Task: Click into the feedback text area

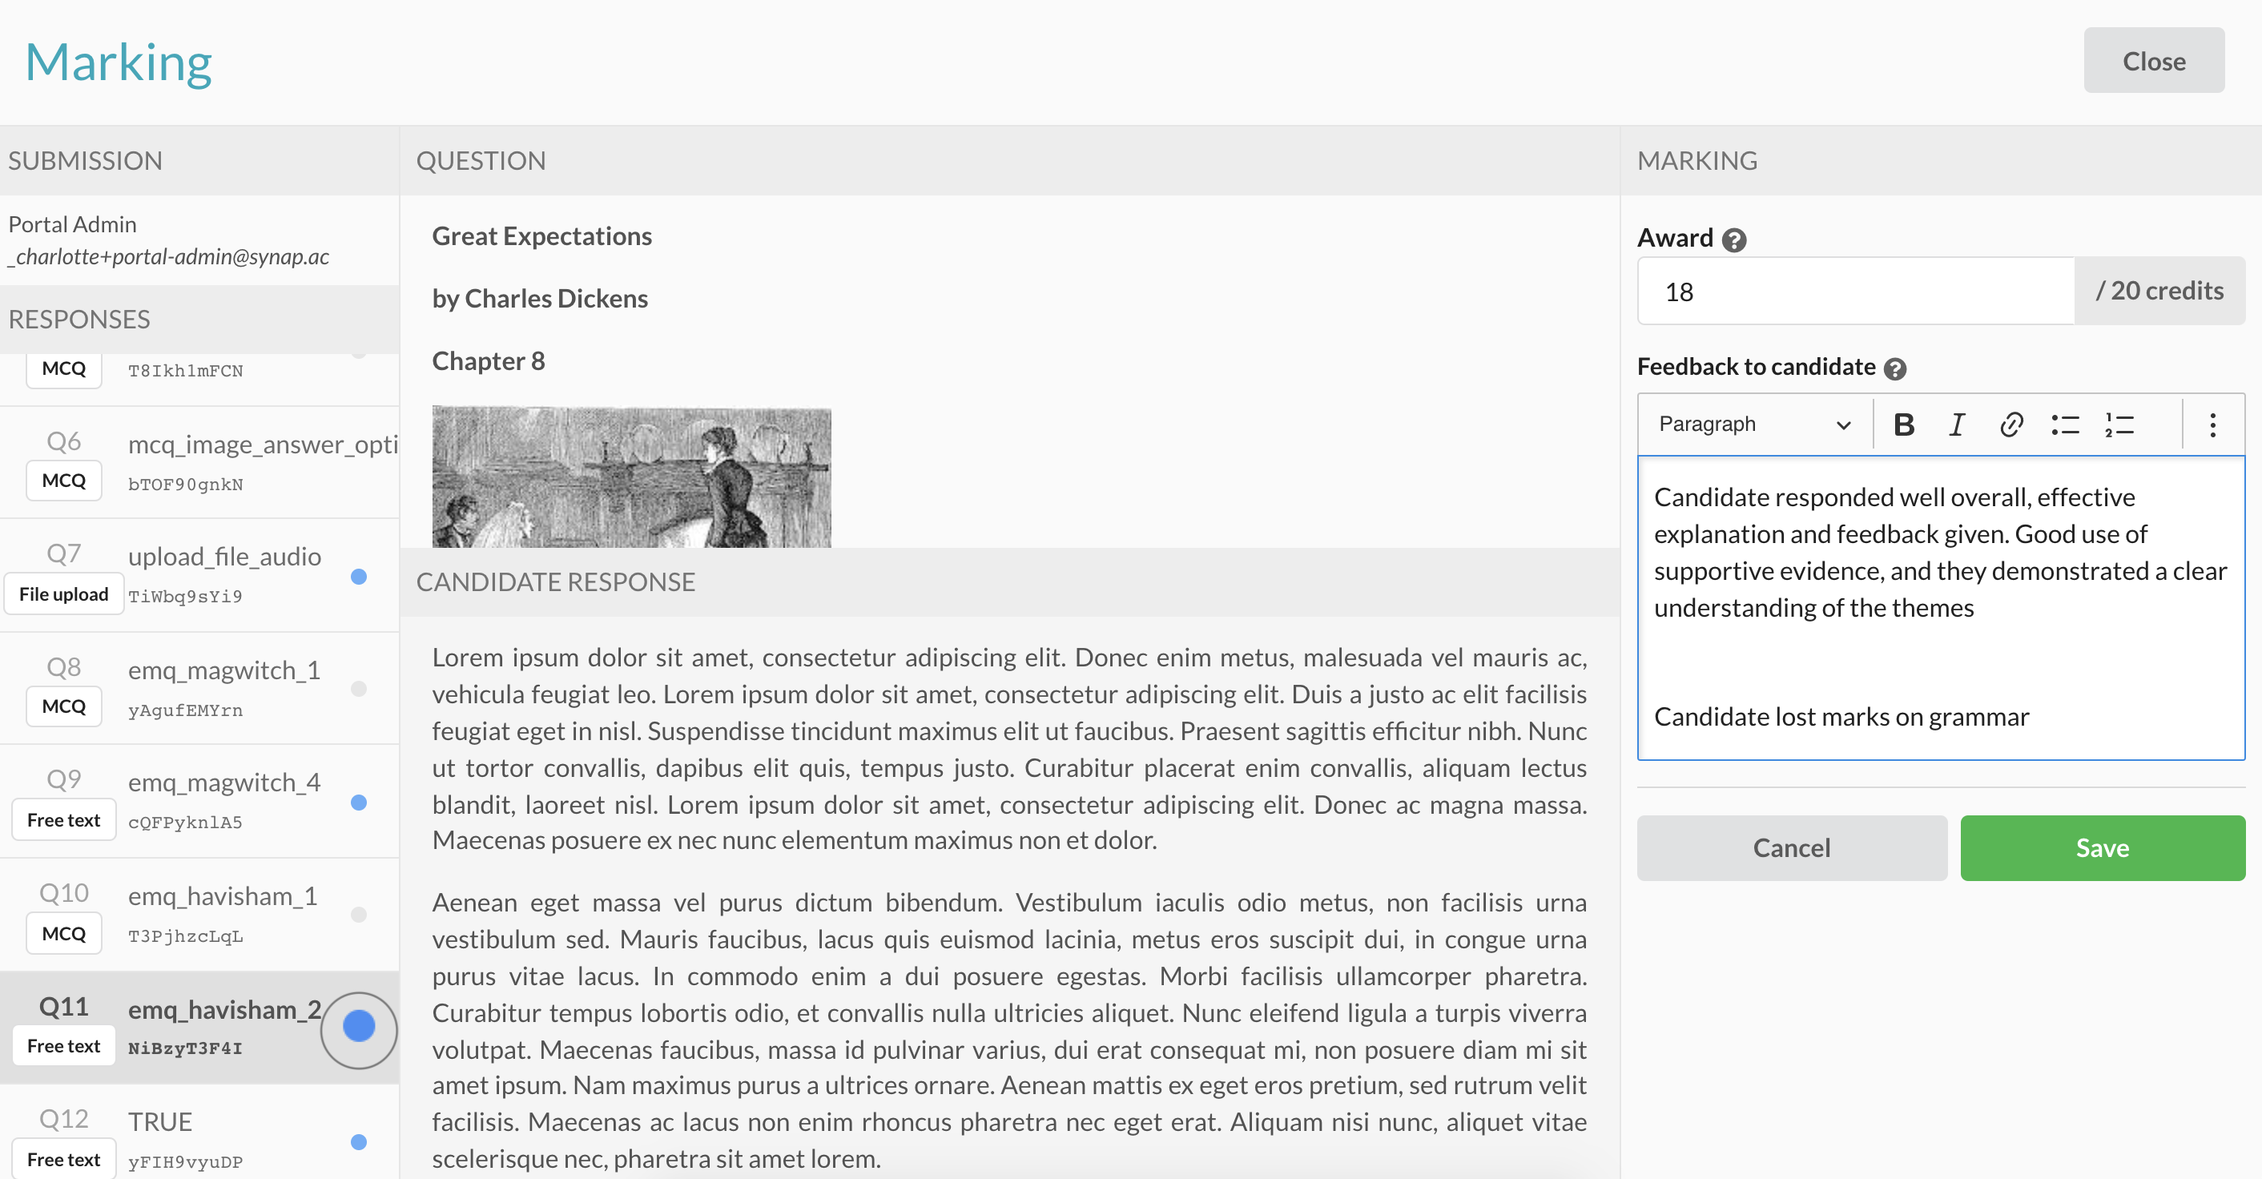Action: (1941, 607)
